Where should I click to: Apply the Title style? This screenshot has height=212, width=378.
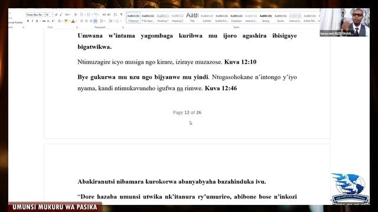pos(192,18)
